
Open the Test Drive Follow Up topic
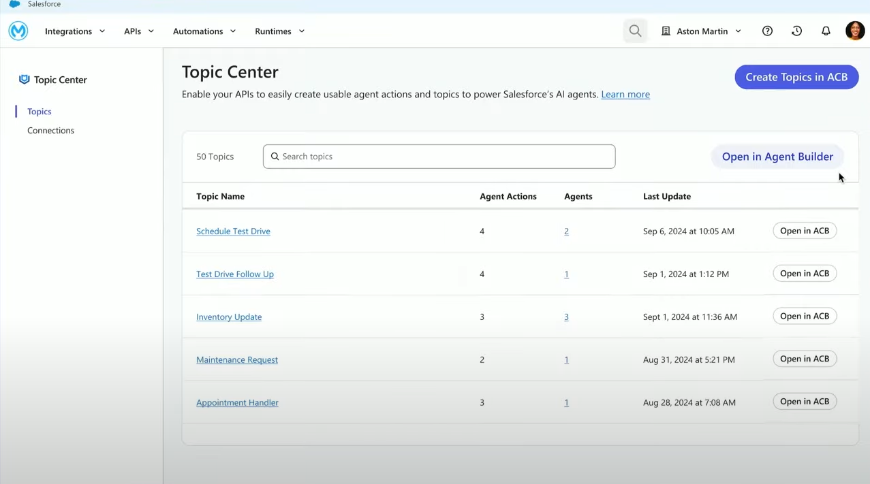(x=235, y=274)
